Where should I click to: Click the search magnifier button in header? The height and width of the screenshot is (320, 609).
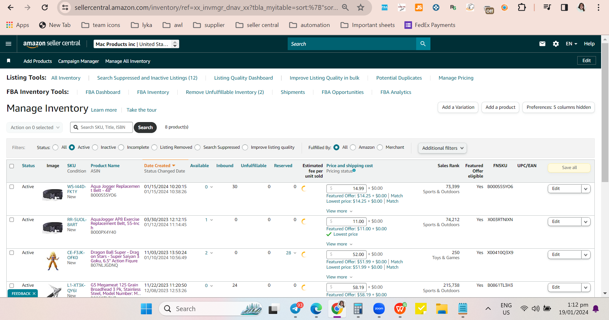pyautogui.click(x=423, y=44)
